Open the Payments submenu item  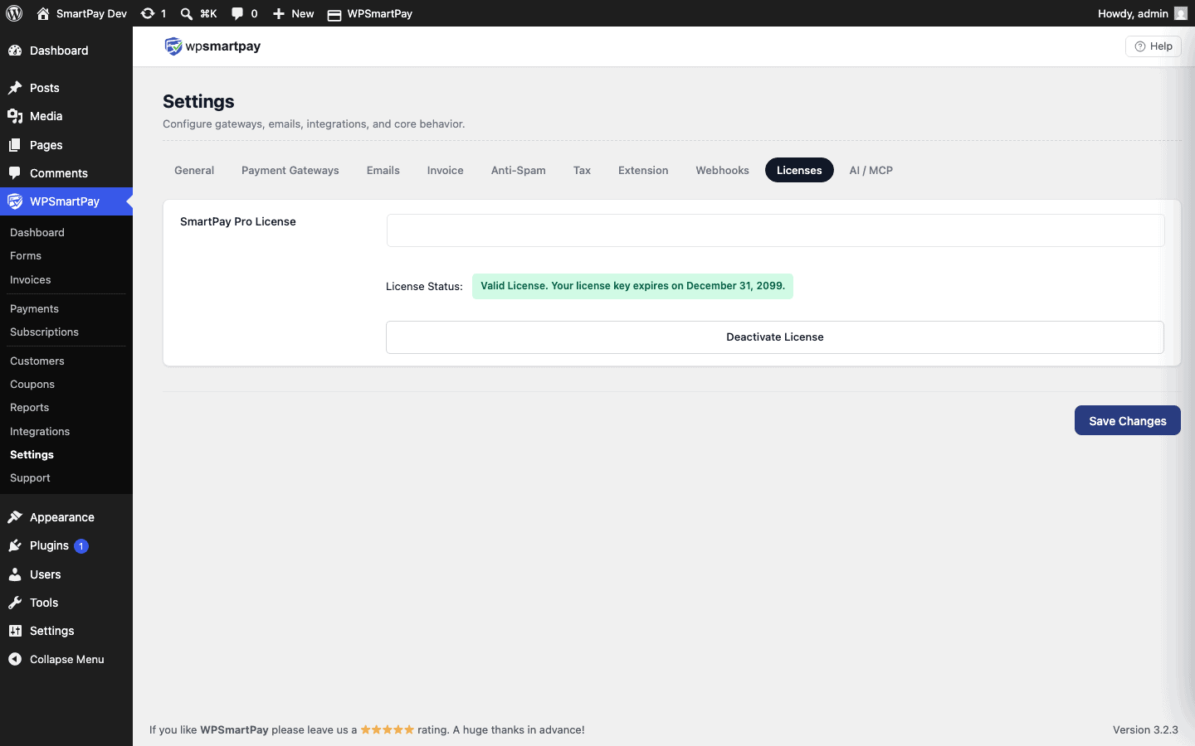pyautogui.click(x=35, y=309)
